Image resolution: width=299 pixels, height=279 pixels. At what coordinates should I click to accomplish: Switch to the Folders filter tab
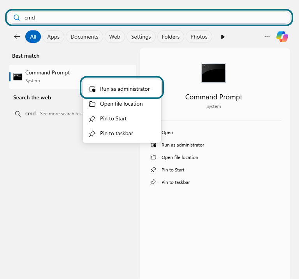pyautogui.click(x=171, y=37)
